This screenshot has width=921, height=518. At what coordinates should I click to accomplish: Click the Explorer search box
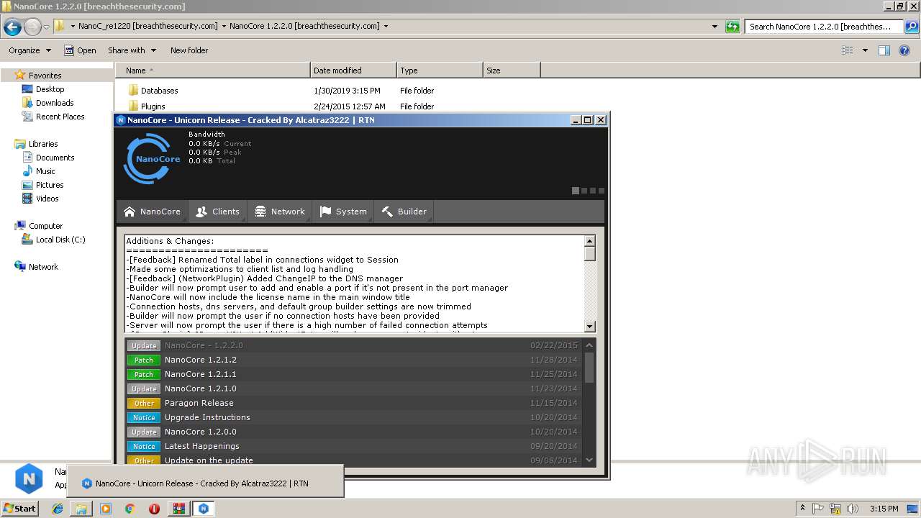[x=824, y=27]
